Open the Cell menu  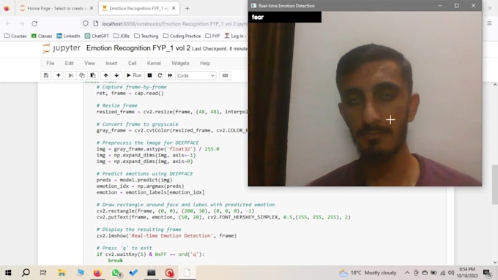[132, 63]
